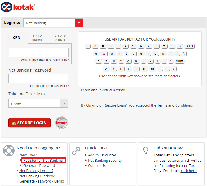The height and width of the screenshot is (186, 207).
Task: Tap the g key on virtual keypad
Action: point(128,61)
